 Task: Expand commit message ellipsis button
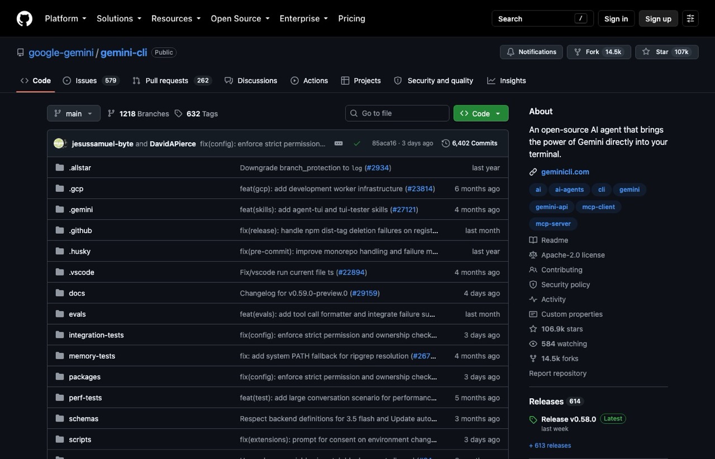339,143
